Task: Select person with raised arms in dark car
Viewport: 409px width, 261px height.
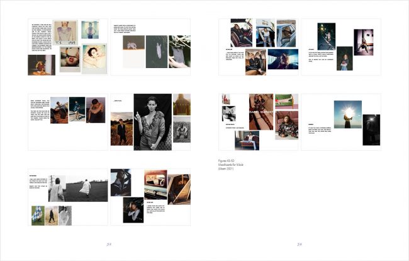Action: [x=133, y=210]
